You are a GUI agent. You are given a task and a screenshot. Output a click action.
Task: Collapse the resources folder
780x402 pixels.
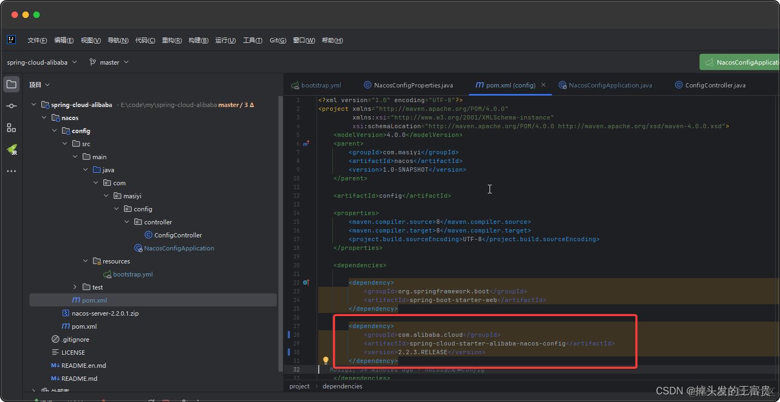[85, 261]
